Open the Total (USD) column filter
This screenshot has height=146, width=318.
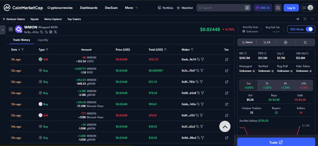[x=165, y=50]
